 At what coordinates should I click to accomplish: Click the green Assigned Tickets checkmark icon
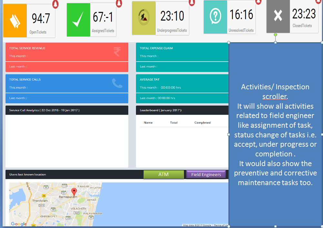coord(78,20)
